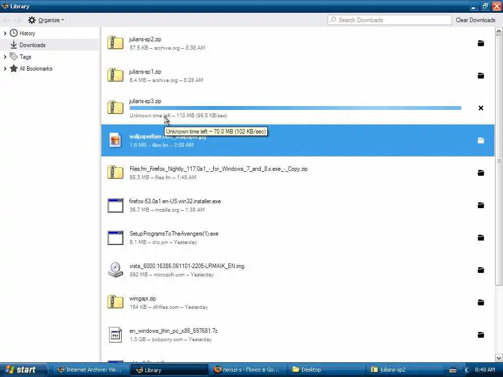Expand the Tags tree node
503x377 pixels.
tap(5, 57)
